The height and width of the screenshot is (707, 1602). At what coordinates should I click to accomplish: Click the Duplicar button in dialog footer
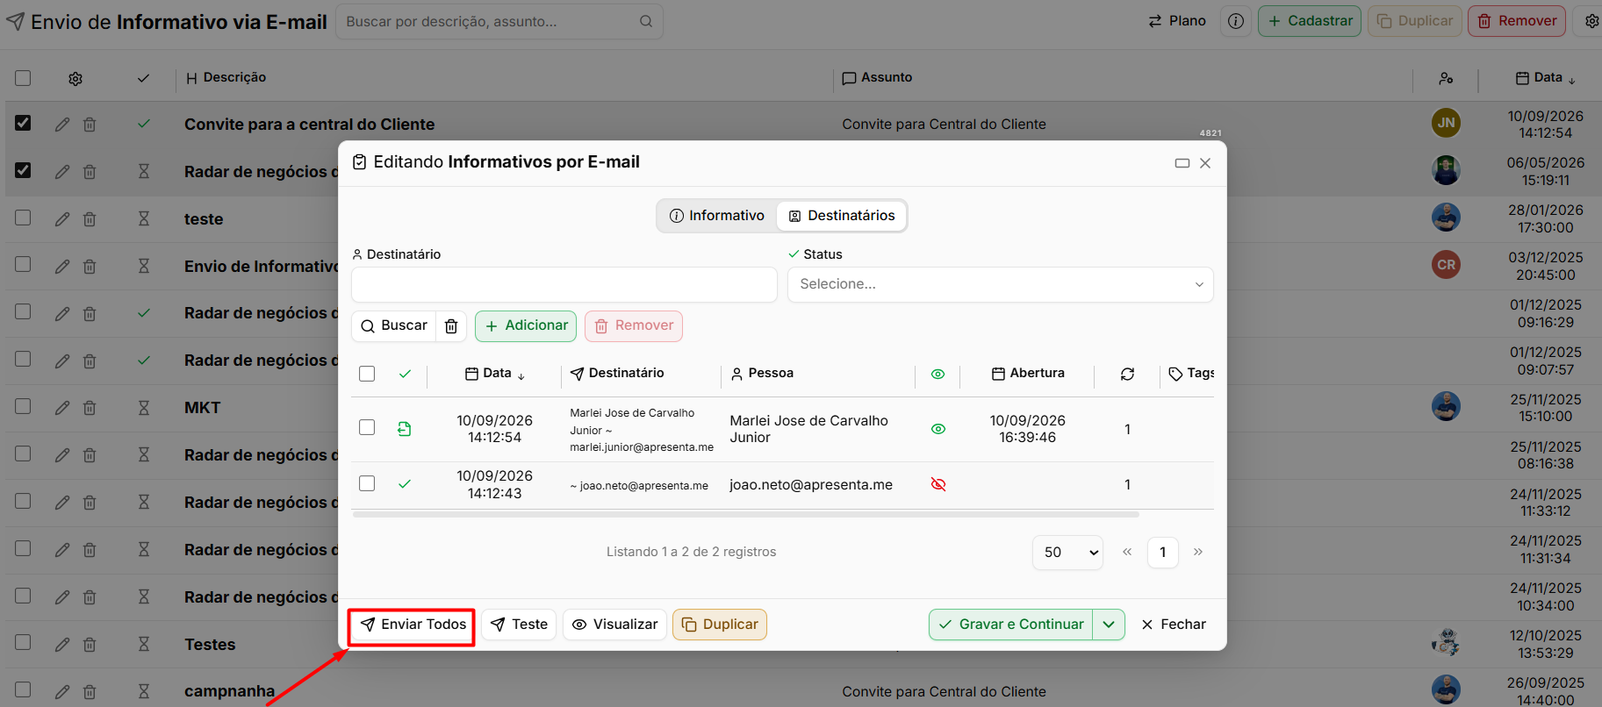click(720, 625)
